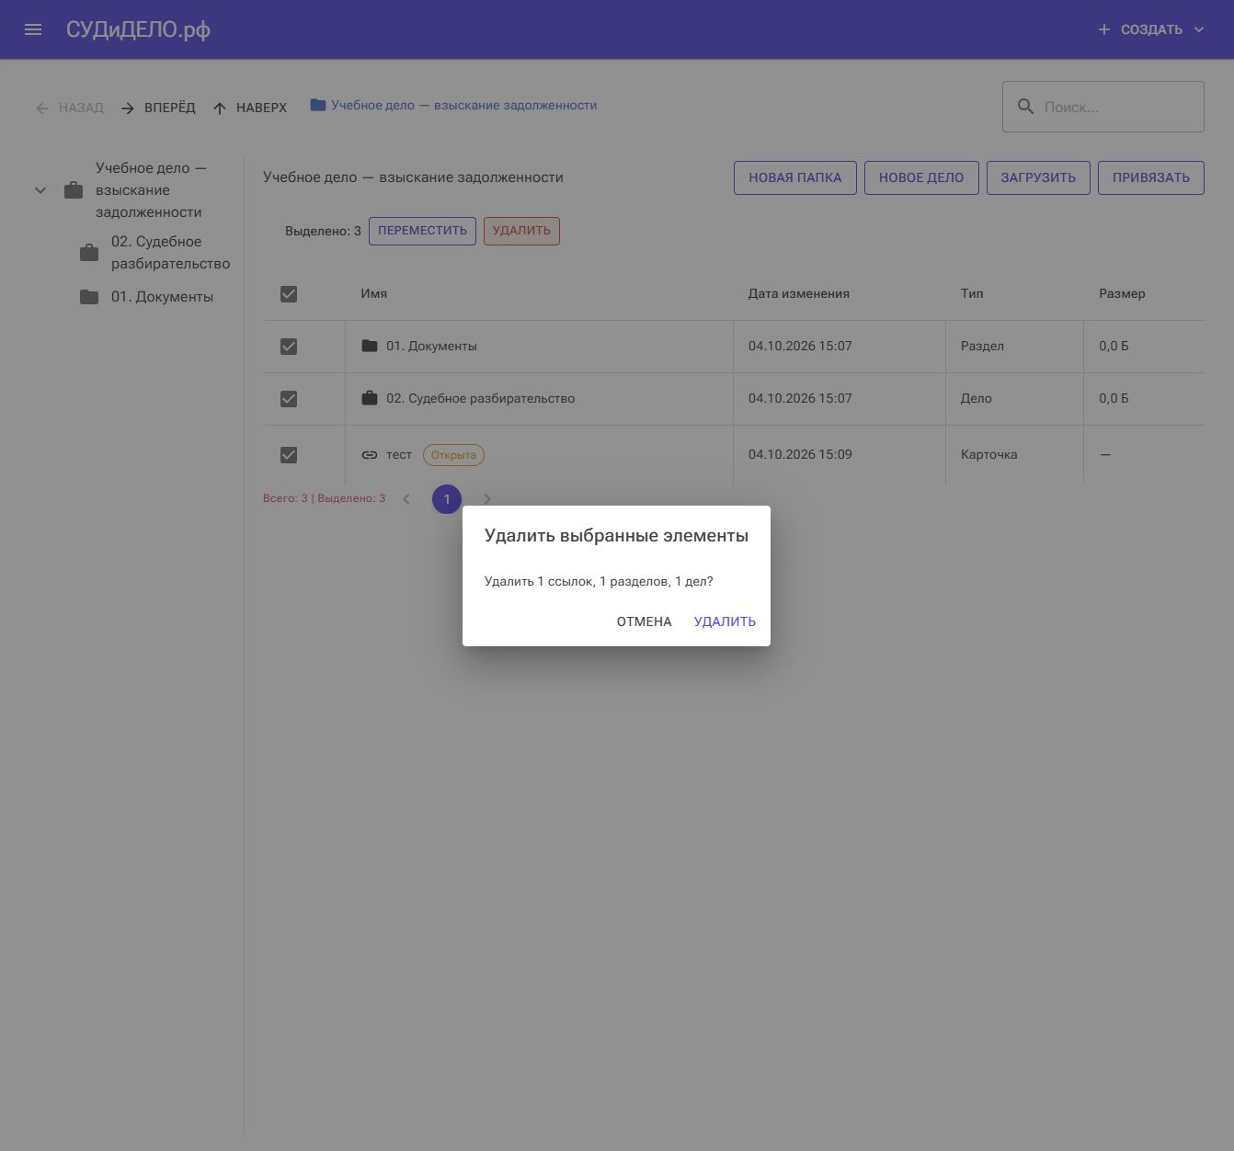1234x1151 pixels.
Task: Go up with the НАВЕРХ arrow icon
Action: coord(220,108)
